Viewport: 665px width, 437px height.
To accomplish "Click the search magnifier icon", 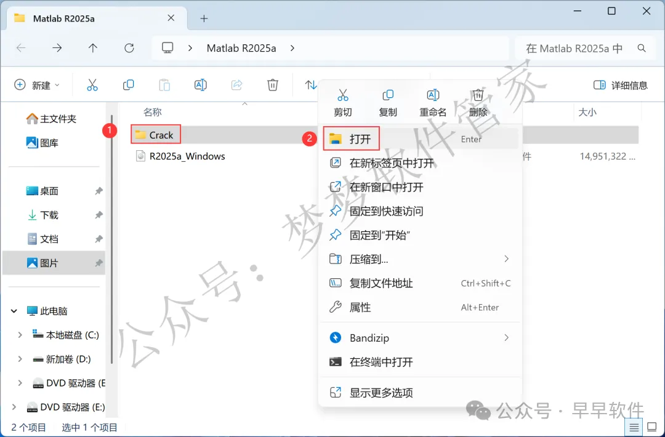I will tap(642, 49).
